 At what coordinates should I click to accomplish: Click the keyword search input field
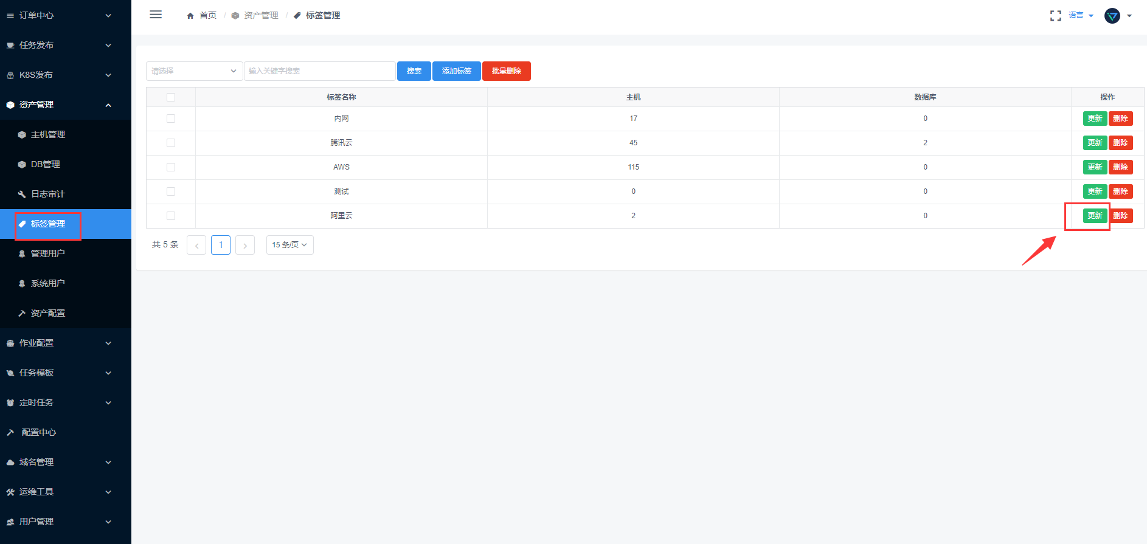320,71
